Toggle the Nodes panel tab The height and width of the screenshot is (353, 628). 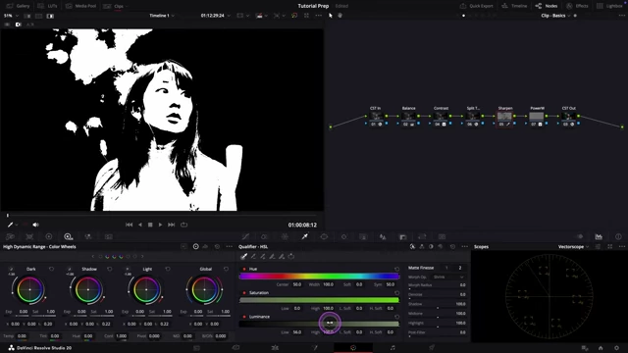(x=547, y=6)
